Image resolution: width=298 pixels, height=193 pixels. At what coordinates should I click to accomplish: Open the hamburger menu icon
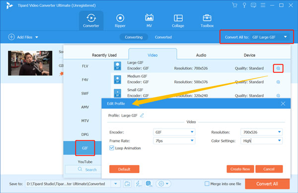pos(263,5)
